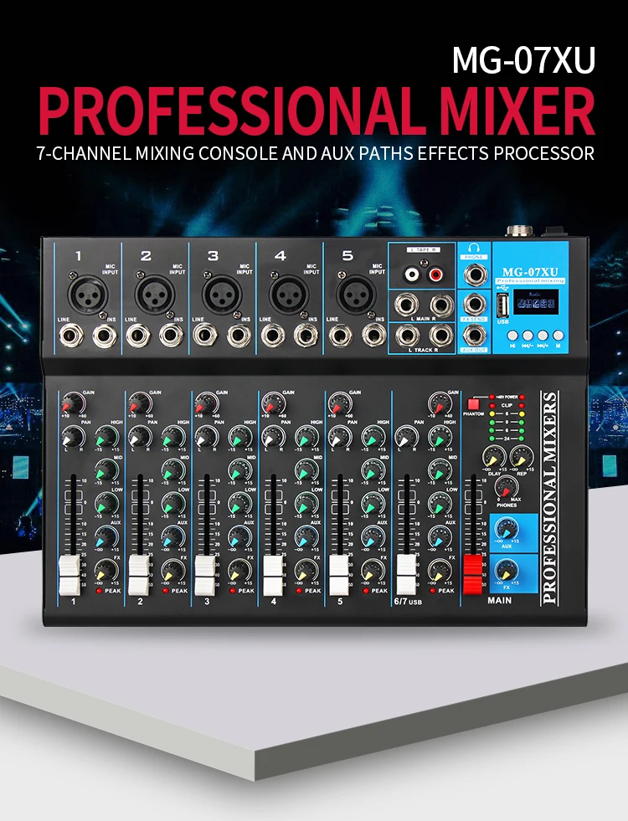Click the channel 6/7 PEAK LED
Screen dimensions: 628x821
(431, 591)
